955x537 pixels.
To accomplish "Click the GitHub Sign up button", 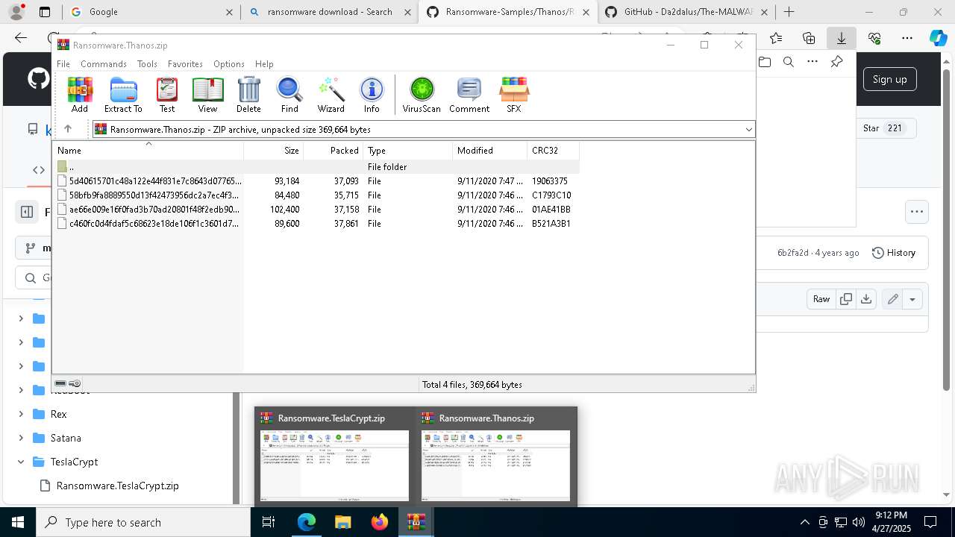I will tap(889, 79).
